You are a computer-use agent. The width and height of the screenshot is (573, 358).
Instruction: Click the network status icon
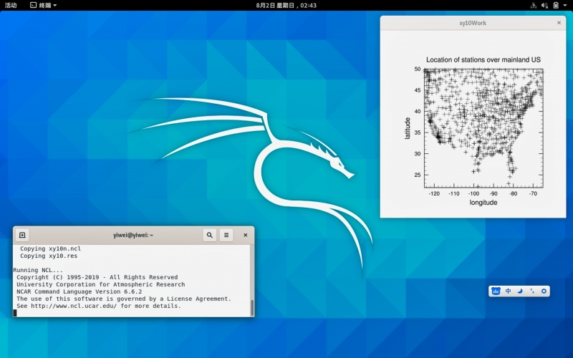click(x=532, y=5)
